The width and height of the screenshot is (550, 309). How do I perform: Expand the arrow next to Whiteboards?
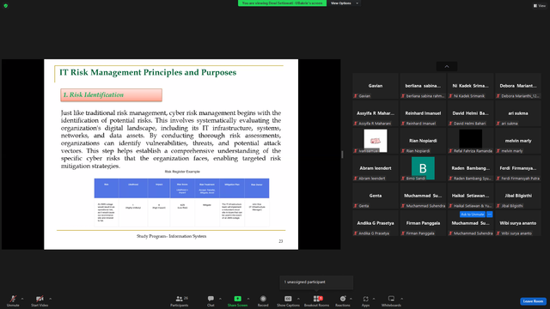pos(401,299)
